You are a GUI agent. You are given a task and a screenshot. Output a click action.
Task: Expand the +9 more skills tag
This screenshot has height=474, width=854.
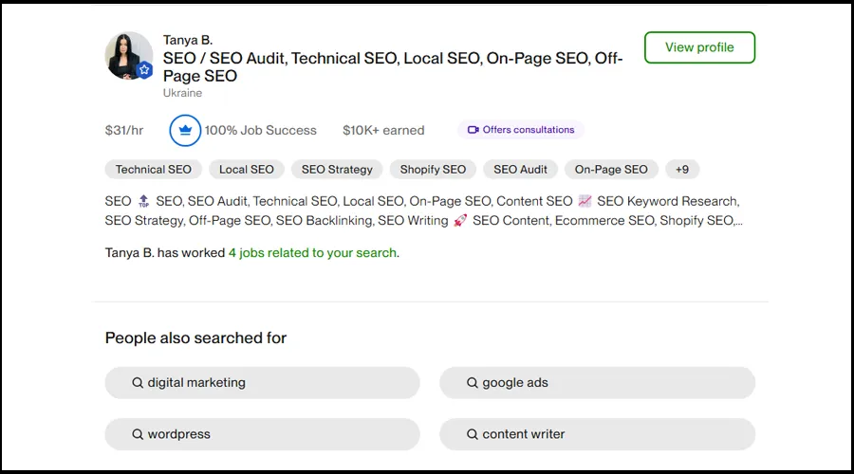click(682, 170)
